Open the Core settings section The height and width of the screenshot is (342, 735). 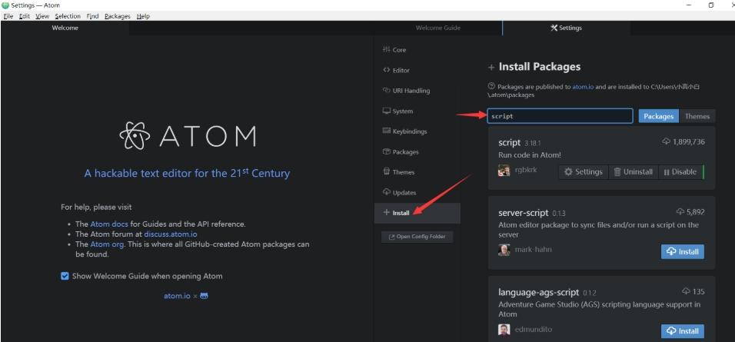(394, 50)
